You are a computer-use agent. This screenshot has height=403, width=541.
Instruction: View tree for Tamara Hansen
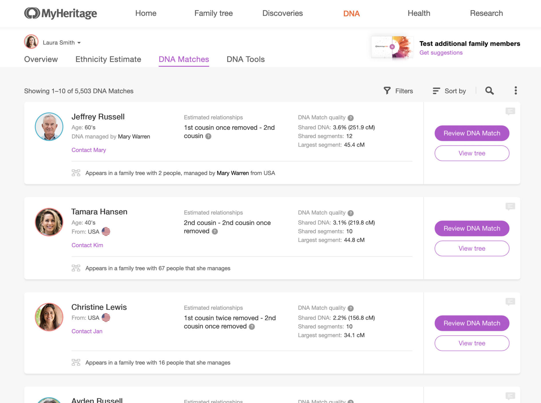pos(472,248)
